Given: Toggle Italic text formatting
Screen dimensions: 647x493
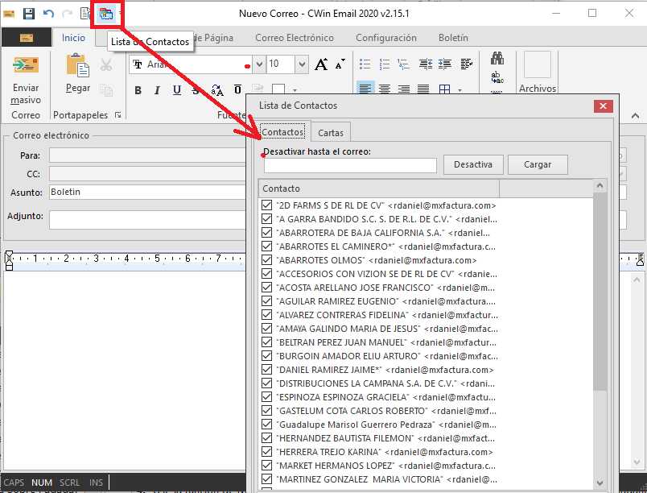Looking at the screenshot, I should coord(157,90).
